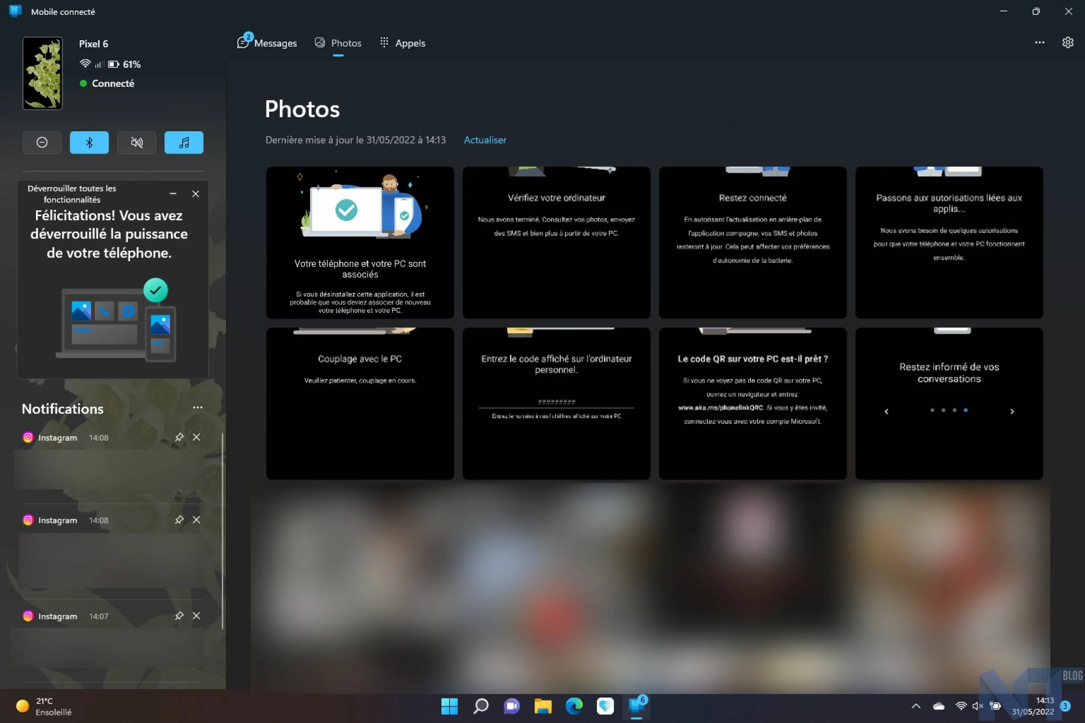
Task: Open the weather widget showing 21°C
Action: (x=44, y=707)
